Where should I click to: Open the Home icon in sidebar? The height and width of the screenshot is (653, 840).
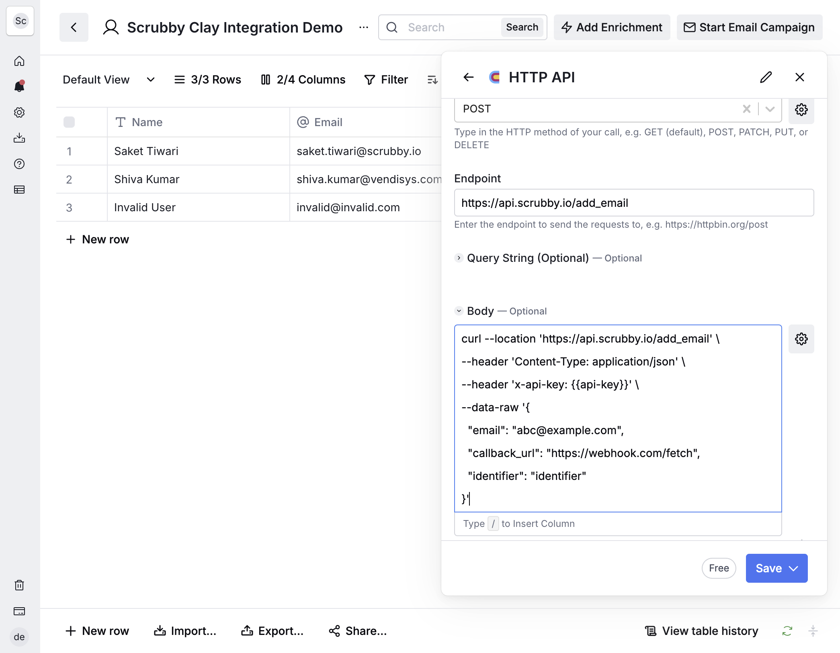coord(19,61)
